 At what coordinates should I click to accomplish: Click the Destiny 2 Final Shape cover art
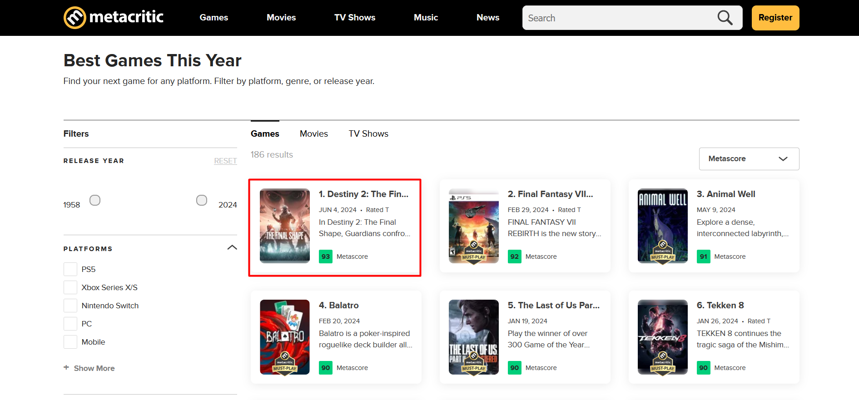pyautogui.click(x=285, y=226)
